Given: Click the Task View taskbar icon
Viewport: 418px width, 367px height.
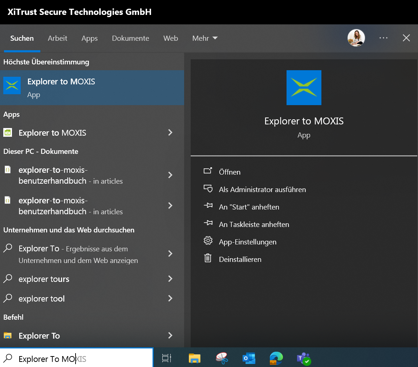Looking at the screenshot, I should coord(167,358).
